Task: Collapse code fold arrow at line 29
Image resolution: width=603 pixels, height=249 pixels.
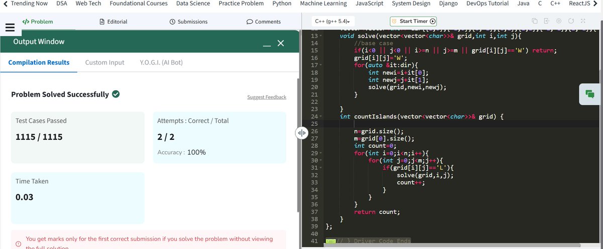Action: pos(321,153)
